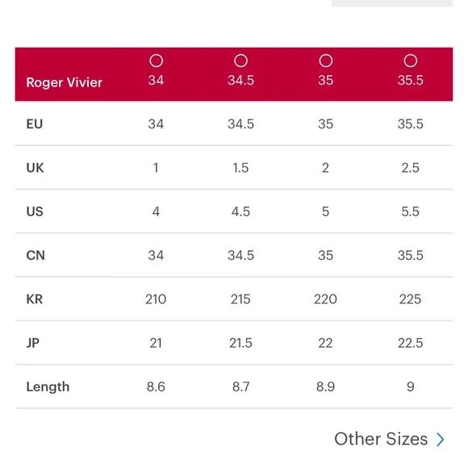Click the CN row label
The width and height of the screenshot is (468, 468).
[x=36, y=255]
